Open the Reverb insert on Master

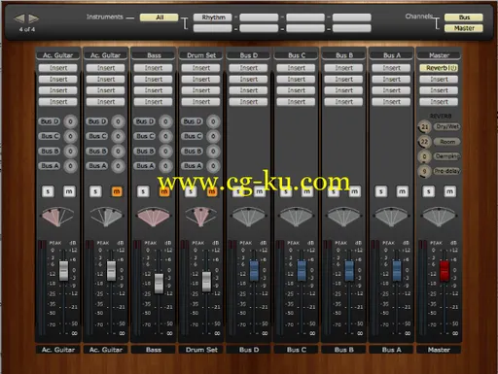(439, 68)
